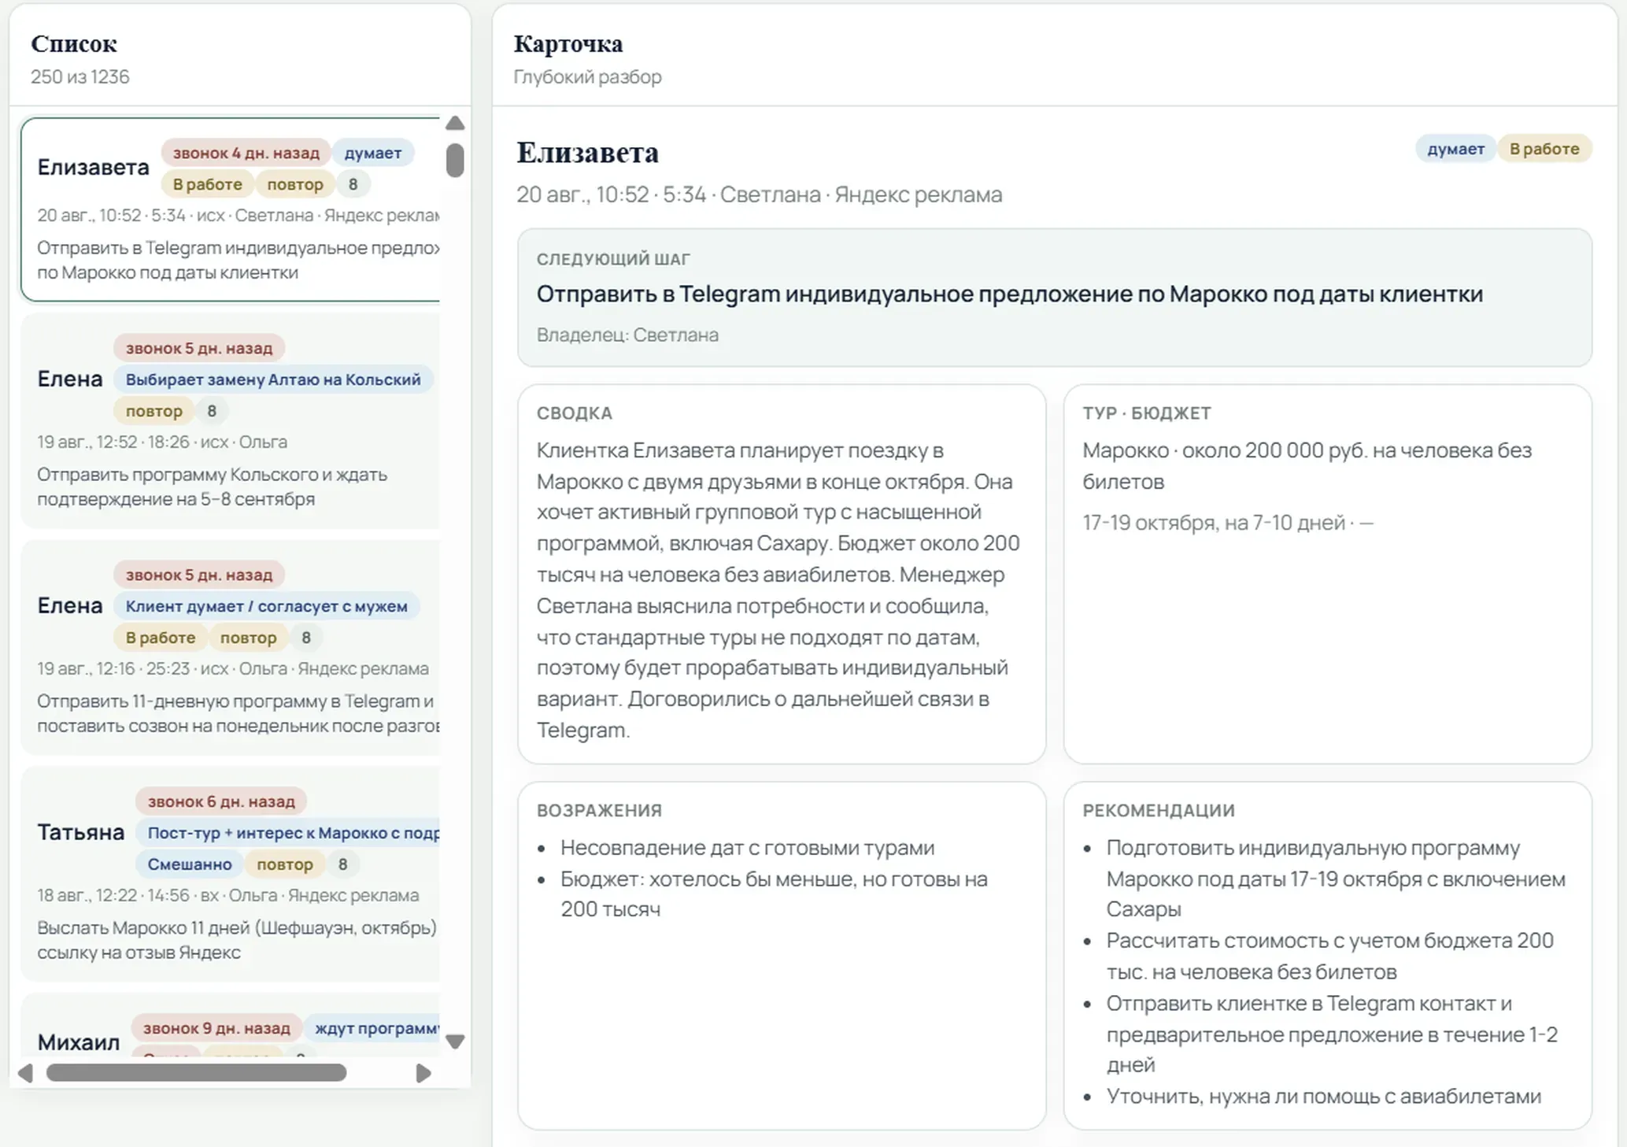Click the 'Рекомендации' panel
Viewport: 1627px width, 1147px height.
[1327, 956]
